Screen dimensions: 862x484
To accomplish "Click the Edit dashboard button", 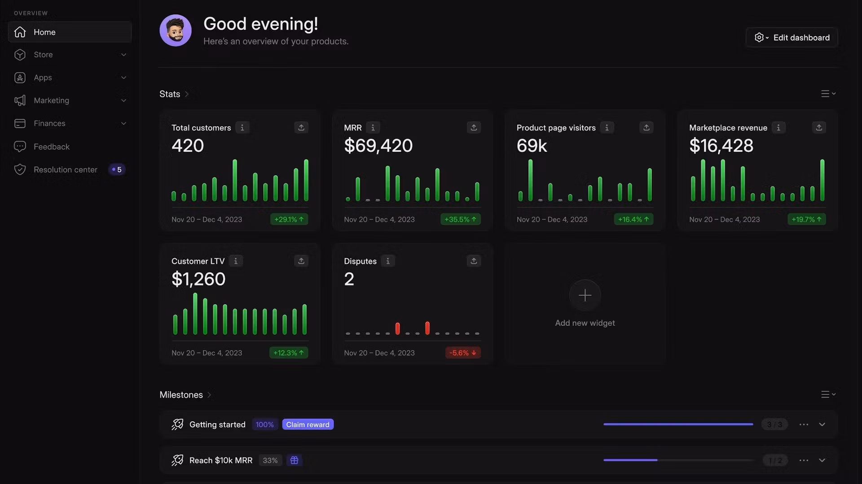I will [x=792, y=38].
